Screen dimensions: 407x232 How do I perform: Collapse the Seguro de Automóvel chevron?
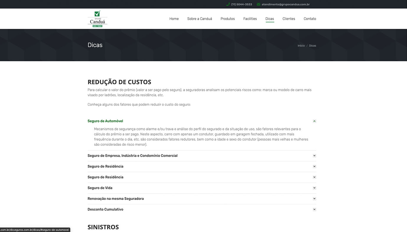[314, 121]
